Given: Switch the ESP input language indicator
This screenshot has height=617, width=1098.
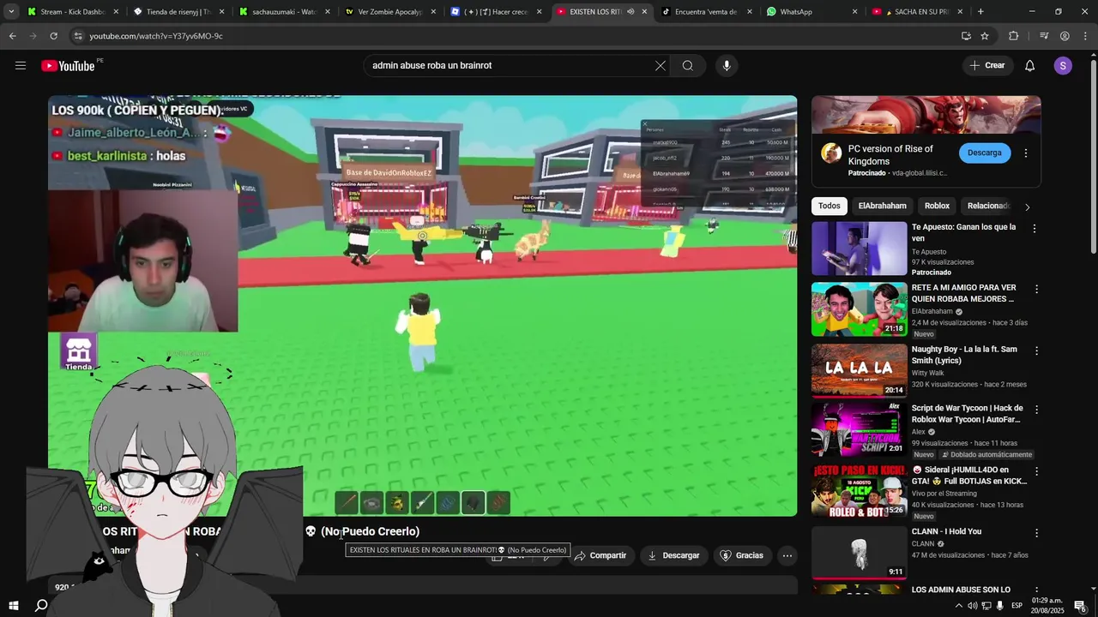Looking at the screenshot, I should (x=1017, y=606).
